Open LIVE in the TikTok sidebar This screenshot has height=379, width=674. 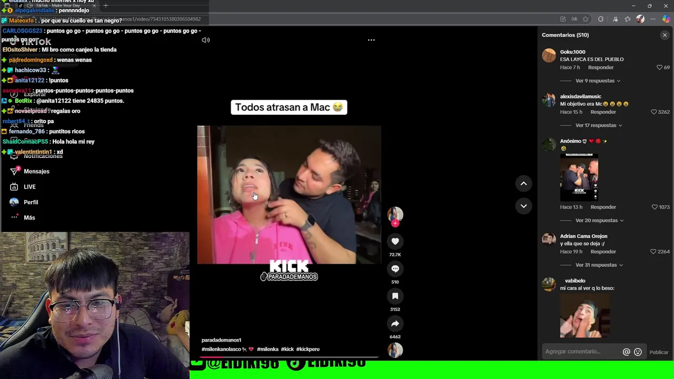[x=29, y=187]
